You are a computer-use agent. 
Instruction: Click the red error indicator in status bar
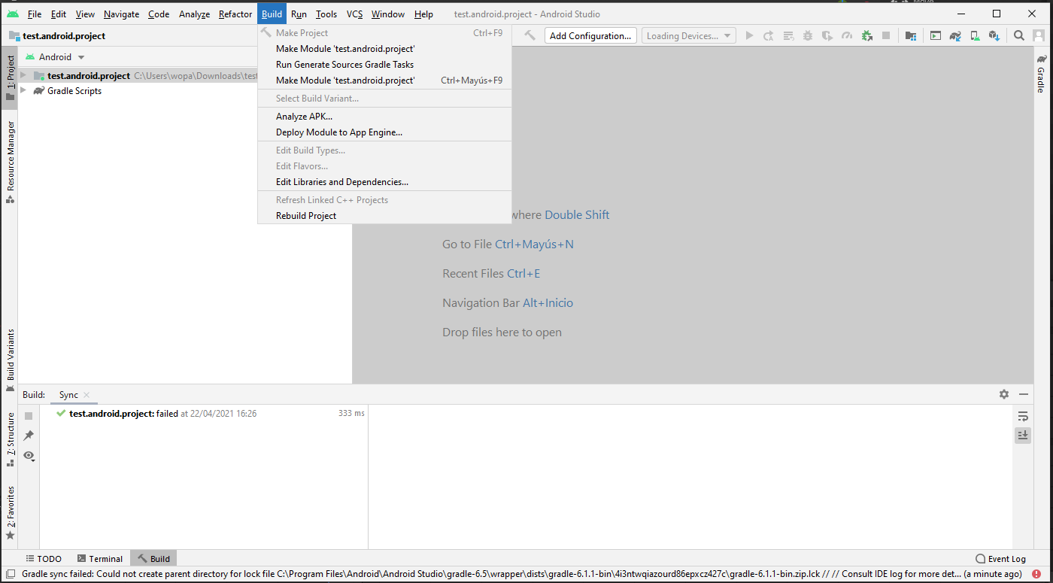[1036, 574]
